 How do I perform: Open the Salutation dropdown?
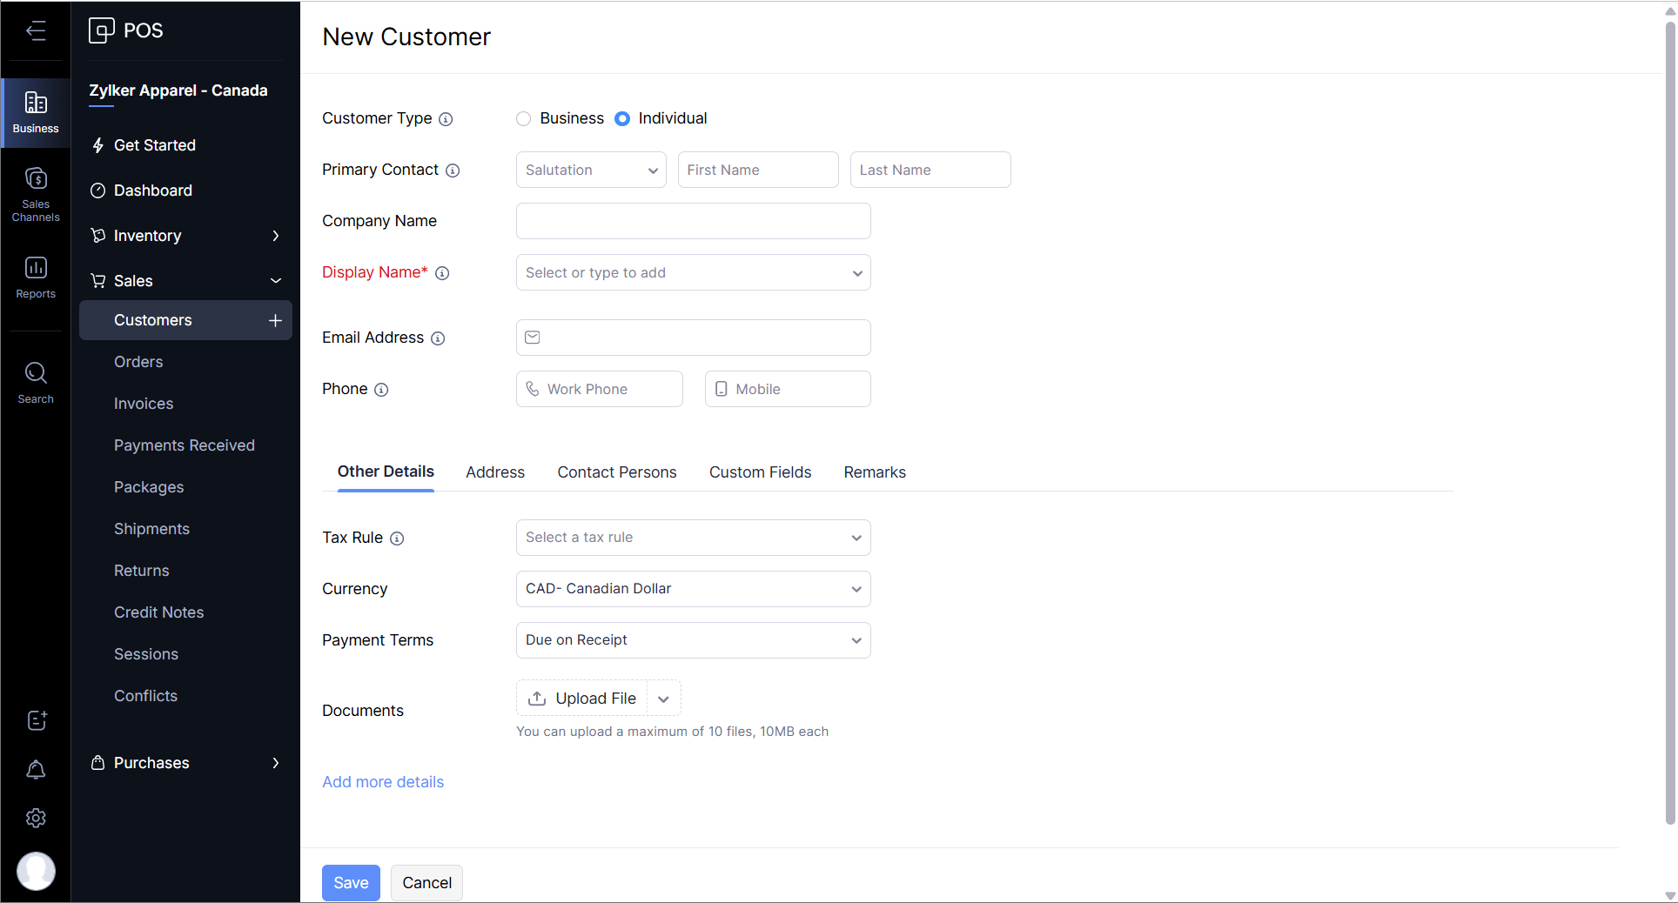tap(590, 170)
